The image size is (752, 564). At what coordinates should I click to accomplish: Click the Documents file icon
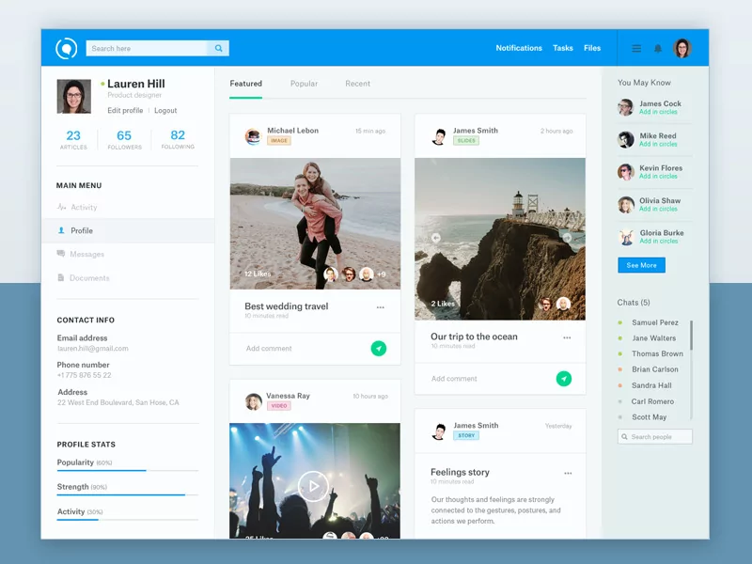61,277
